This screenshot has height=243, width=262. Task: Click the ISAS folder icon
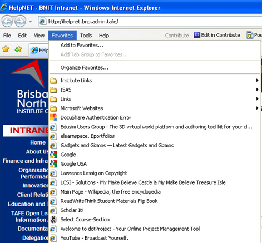(x=53, y=90)
